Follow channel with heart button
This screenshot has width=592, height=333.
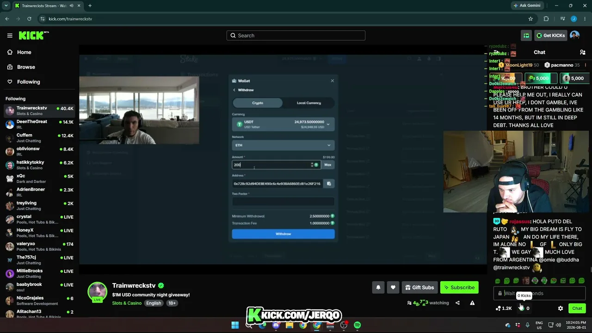click(393, 287)
